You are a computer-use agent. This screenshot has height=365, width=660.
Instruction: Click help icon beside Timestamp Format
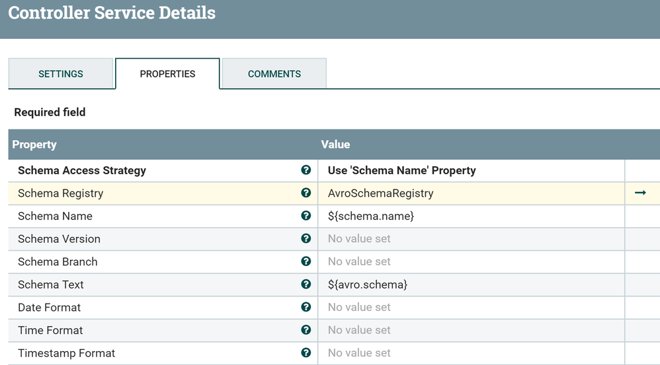pos(306,352)
